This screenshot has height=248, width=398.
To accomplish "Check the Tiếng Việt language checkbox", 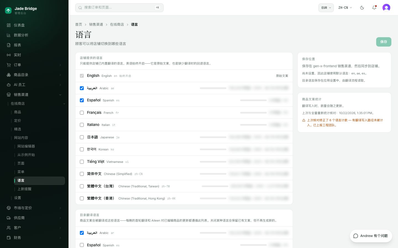I will (x=82, y=162).
